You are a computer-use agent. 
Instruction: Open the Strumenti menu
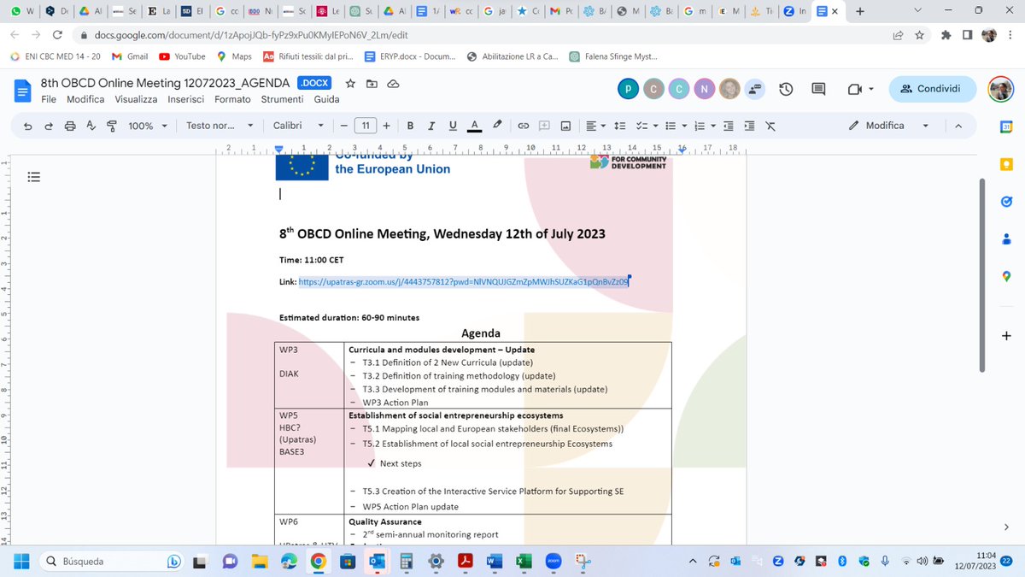[283, 99]
